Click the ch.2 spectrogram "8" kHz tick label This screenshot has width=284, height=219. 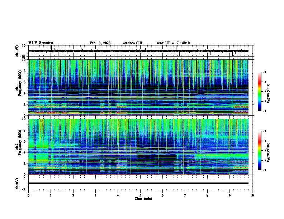tap(25, 130)
